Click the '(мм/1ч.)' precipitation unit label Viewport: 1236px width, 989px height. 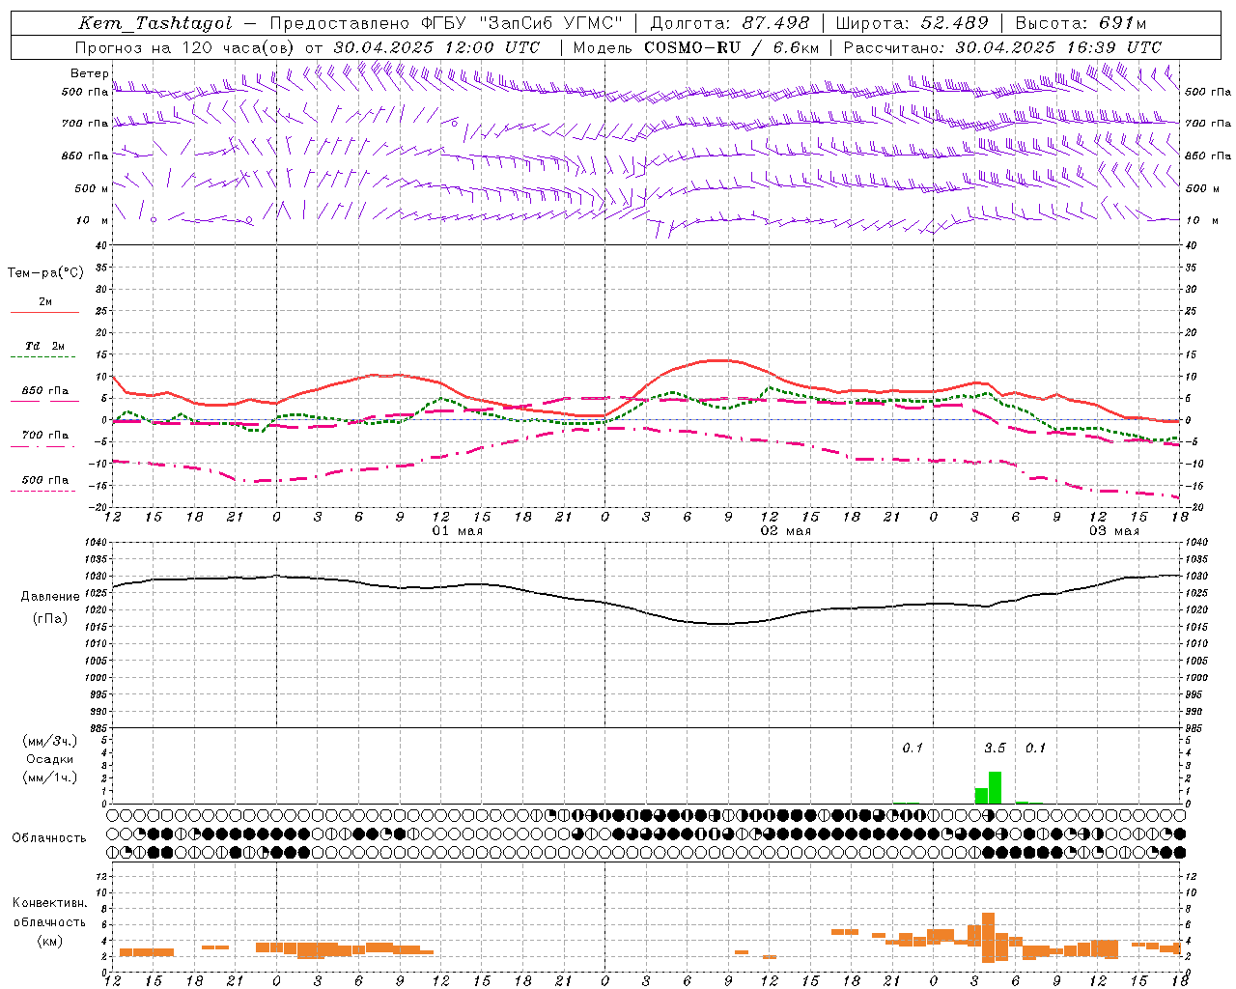coord(50,777)
